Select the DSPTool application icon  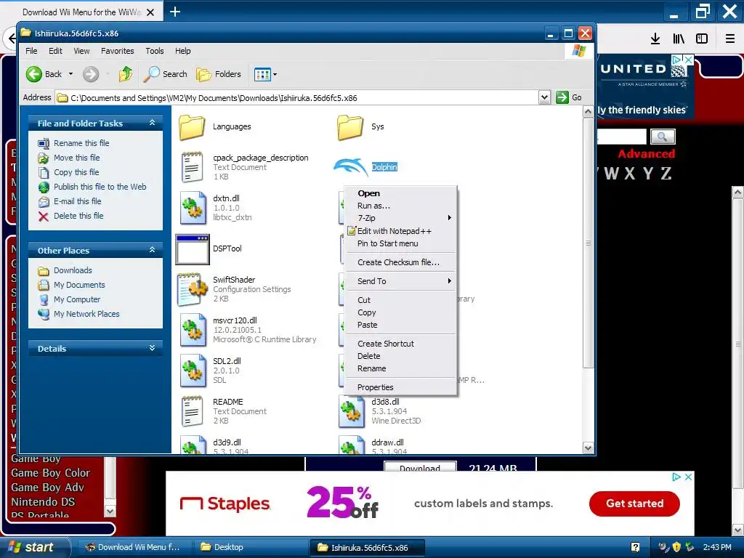tap(192, 249)
